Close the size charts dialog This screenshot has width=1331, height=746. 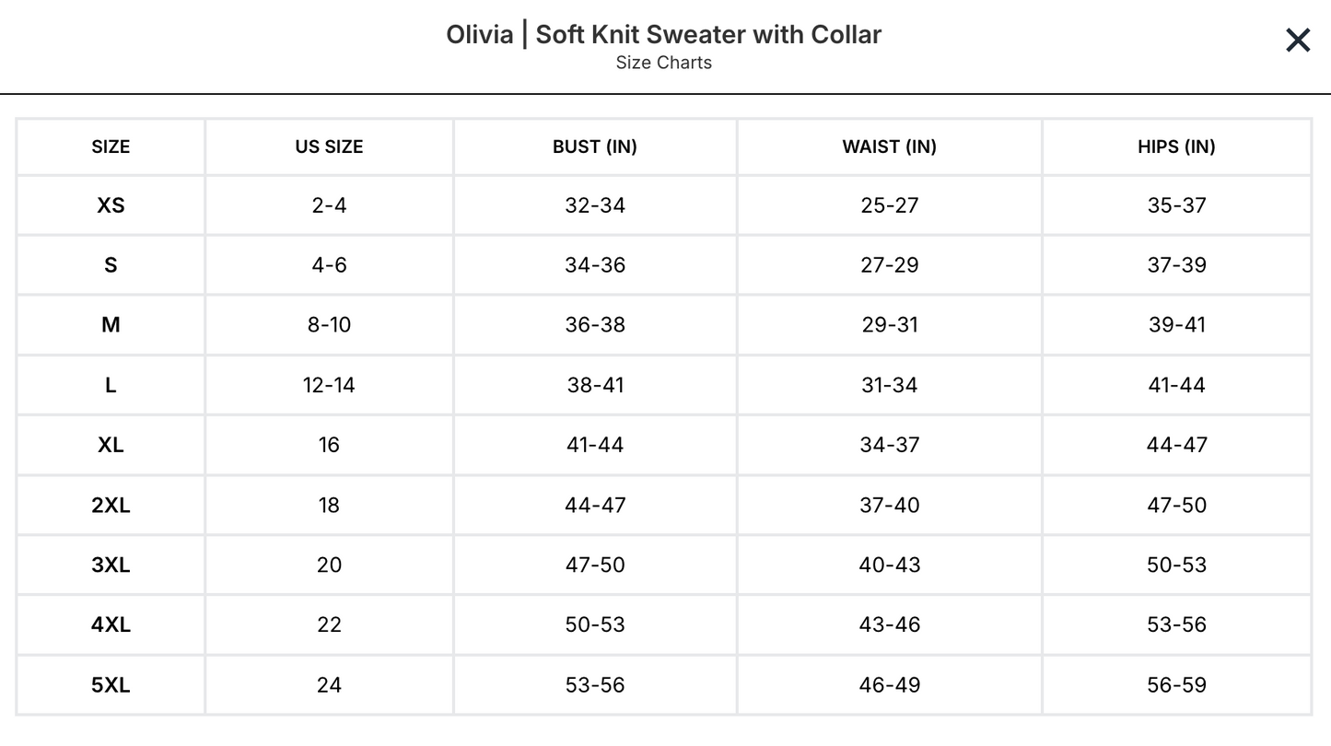[1297, 41]
